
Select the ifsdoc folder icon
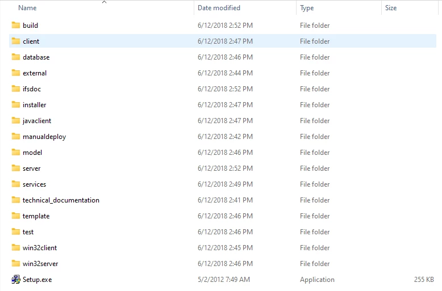16,89
